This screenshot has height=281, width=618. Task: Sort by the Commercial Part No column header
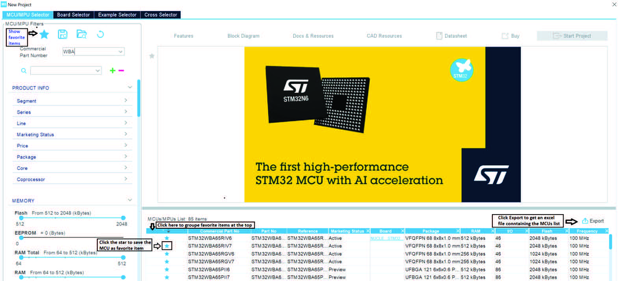[x=219, y=231]
